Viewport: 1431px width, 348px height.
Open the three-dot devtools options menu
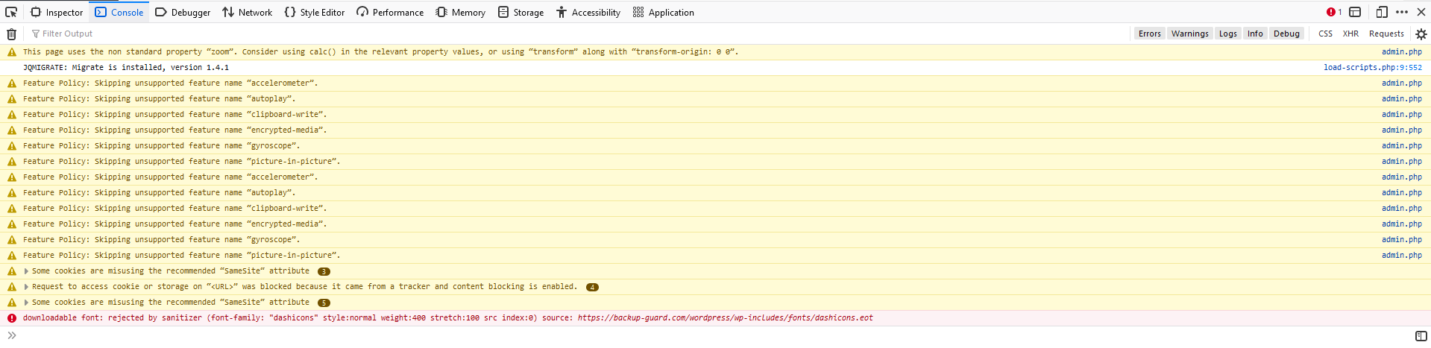tap(1402, 12)
